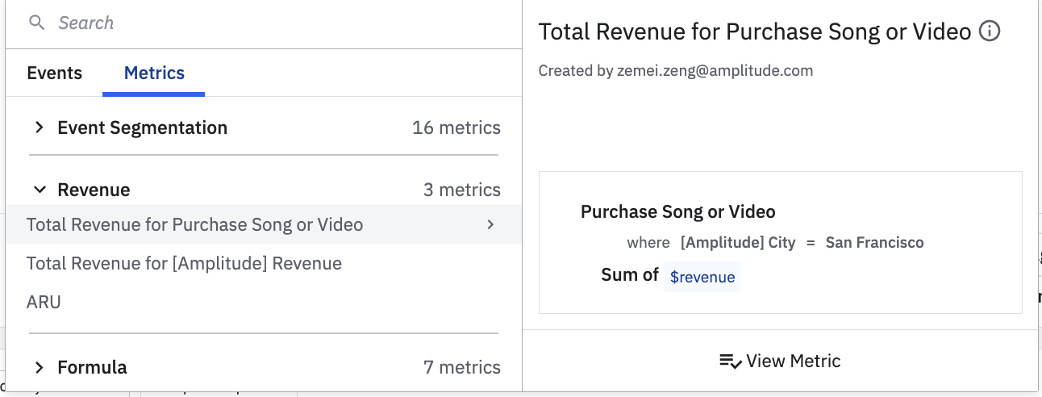Collapse the Revenue section chevron

[38, 190]
